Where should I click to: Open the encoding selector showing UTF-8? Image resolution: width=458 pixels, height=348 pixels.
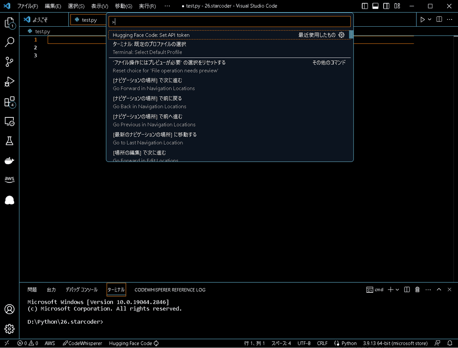pyautogui.click(x=304, y=343)
